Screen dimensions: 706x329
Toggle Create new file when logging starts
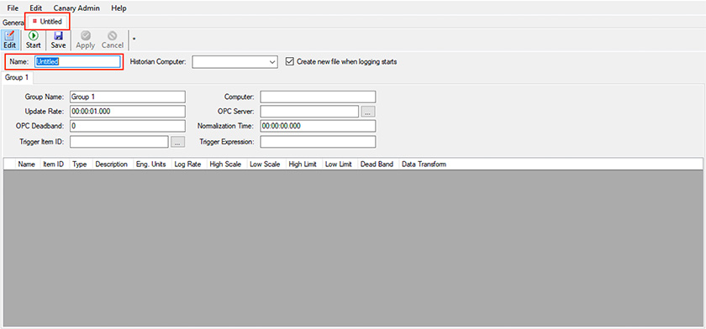tap(290, 61)
